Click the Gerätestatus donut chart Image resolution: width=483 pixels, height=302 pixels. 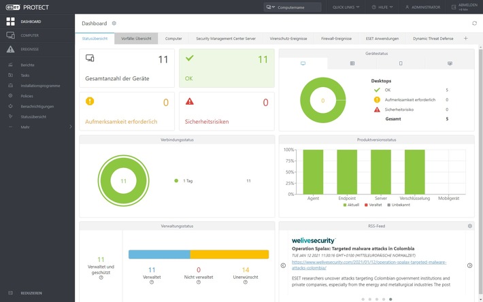[323, 101]
